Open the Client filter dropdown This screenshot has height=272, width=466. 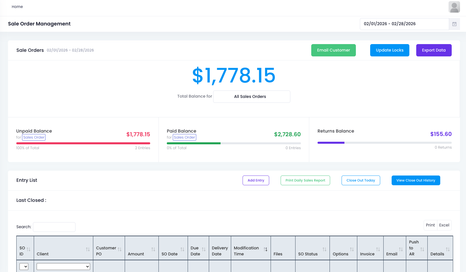[63, 266]
